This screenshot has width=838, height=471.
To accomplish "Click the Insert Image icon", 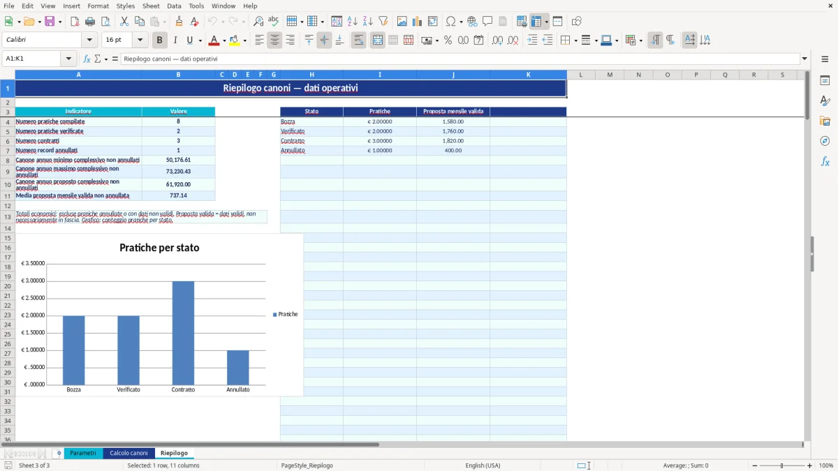I will pyautogui.click(x=402, y=22).
